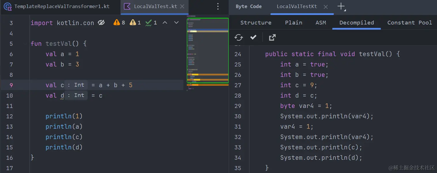Go to next highlighted error arrow

[x=176, y=22]
